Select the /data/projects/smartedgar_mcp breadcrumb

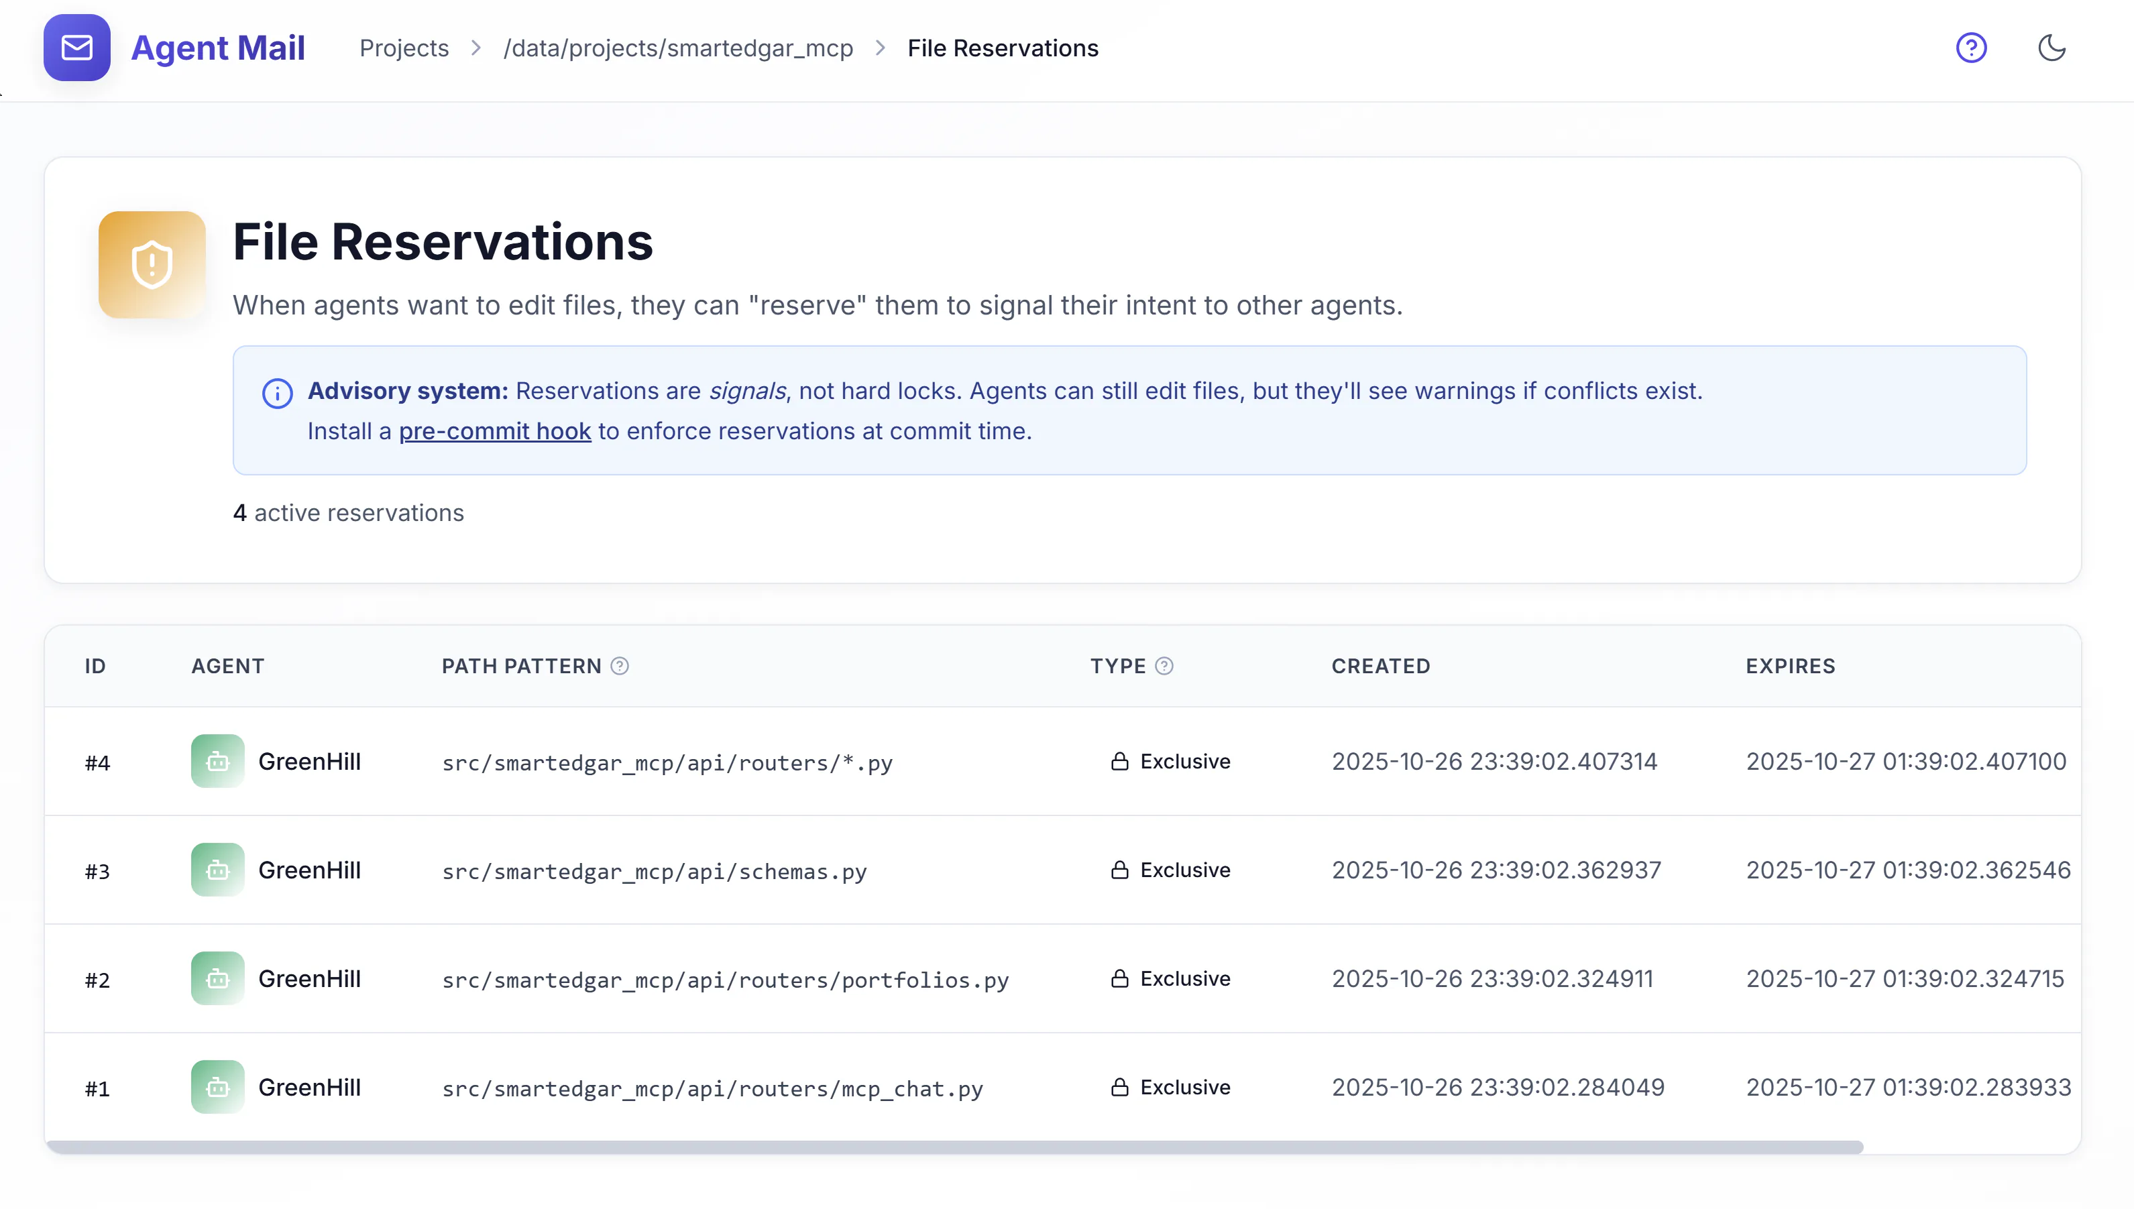tap(679, 48)
